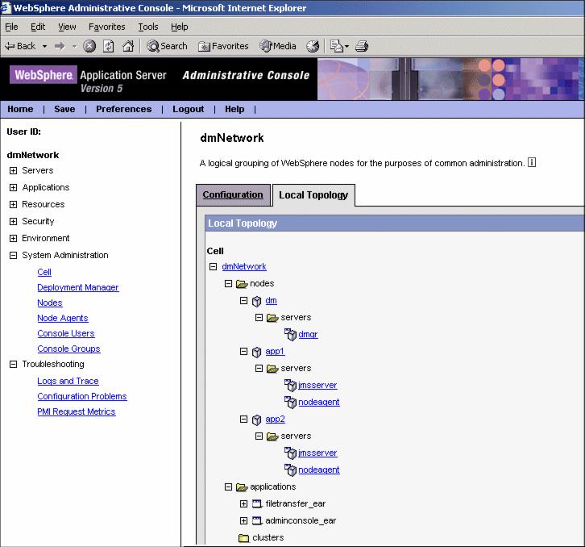The height and width of the screenshot is (547, 585).
Task: Switch to the Configuration tab
Action: (x=233, y=194)
